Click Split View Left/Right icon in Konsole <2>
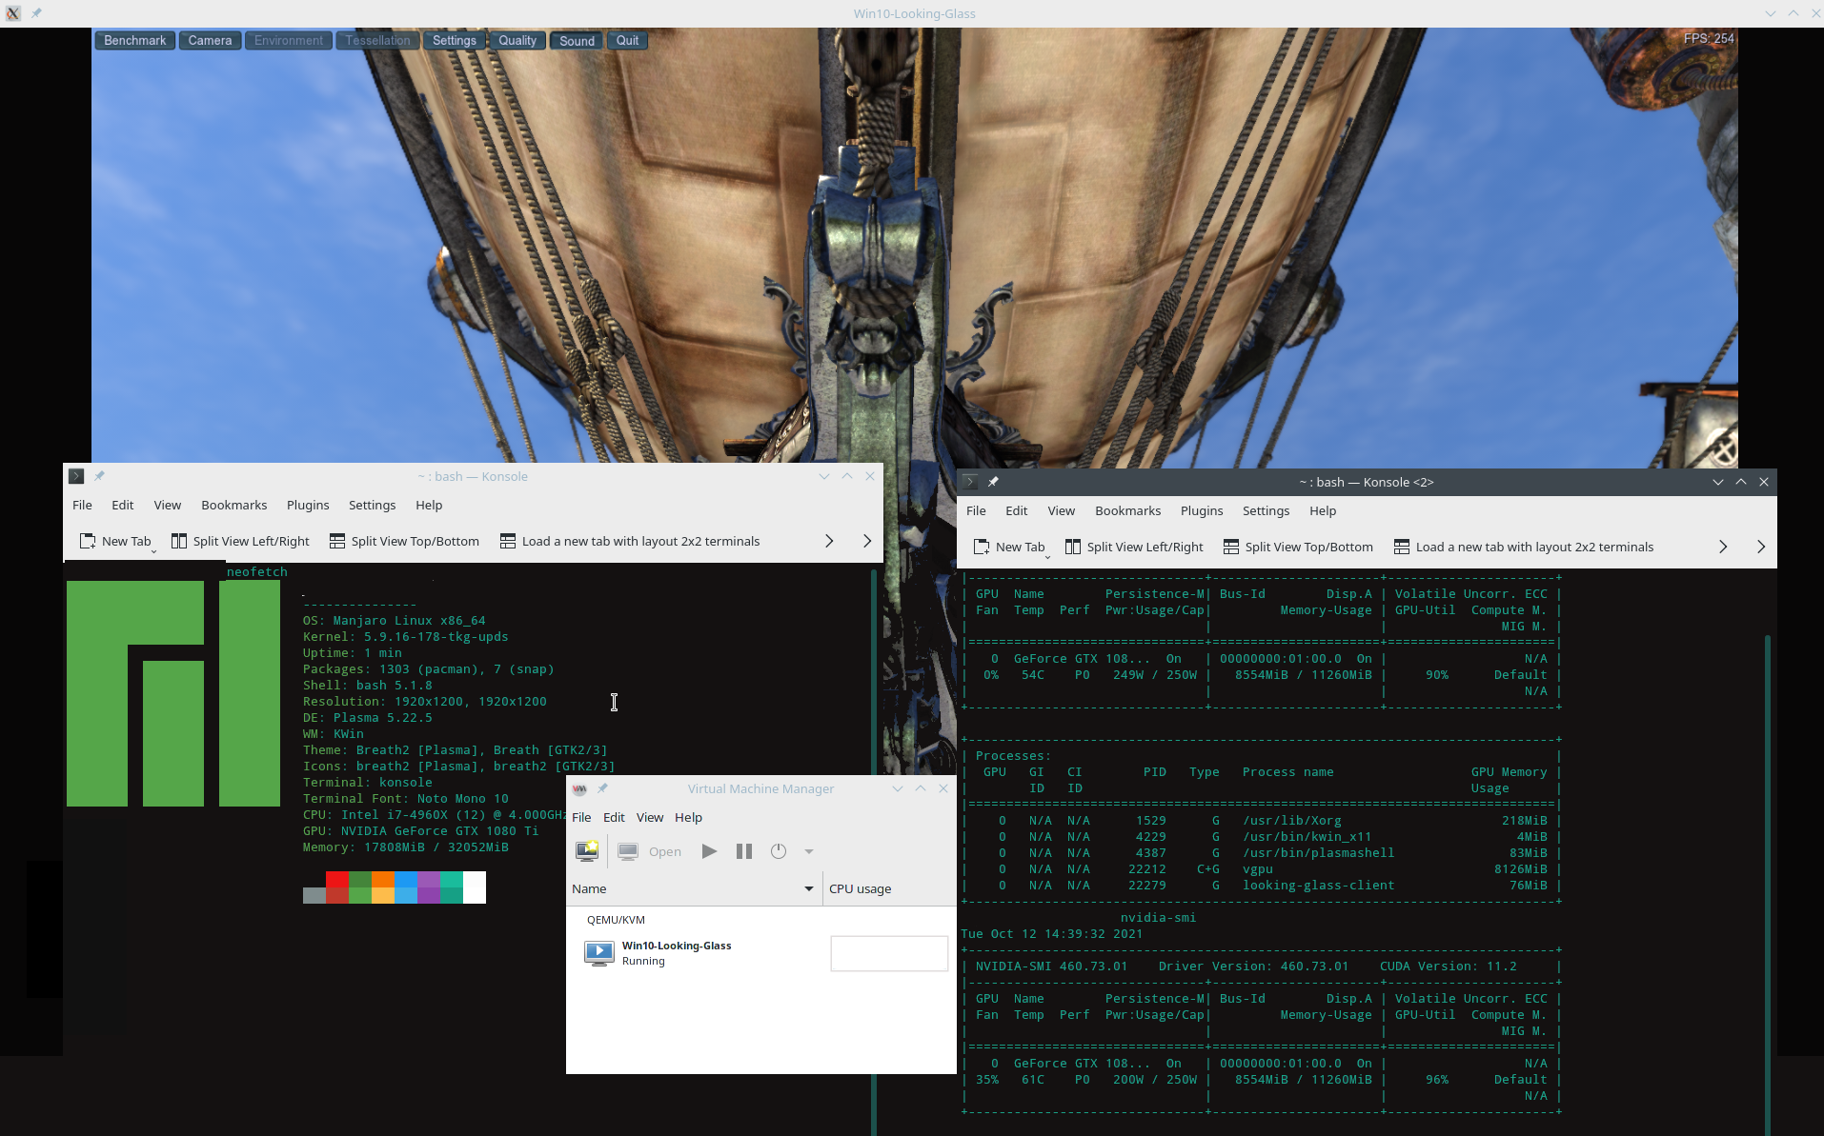1824x1136 pixels. [1073, 547]
